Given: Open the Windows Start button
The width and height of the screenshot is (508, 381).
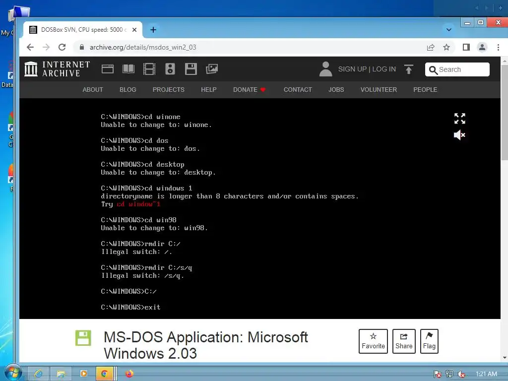Looking at the screenshot, I should [x=13, y=373].
